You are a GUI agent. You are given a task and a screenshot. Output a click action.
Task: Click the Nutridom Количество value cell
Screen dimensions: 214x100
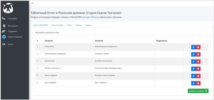point(124,62)
